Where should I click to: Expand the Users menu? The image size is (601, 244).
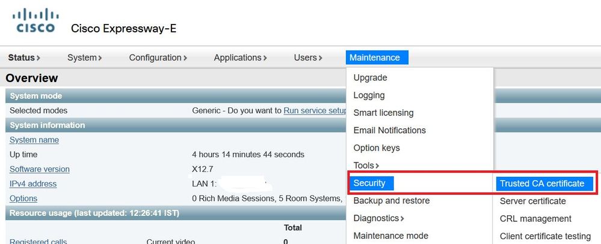(x=308, y=58)
